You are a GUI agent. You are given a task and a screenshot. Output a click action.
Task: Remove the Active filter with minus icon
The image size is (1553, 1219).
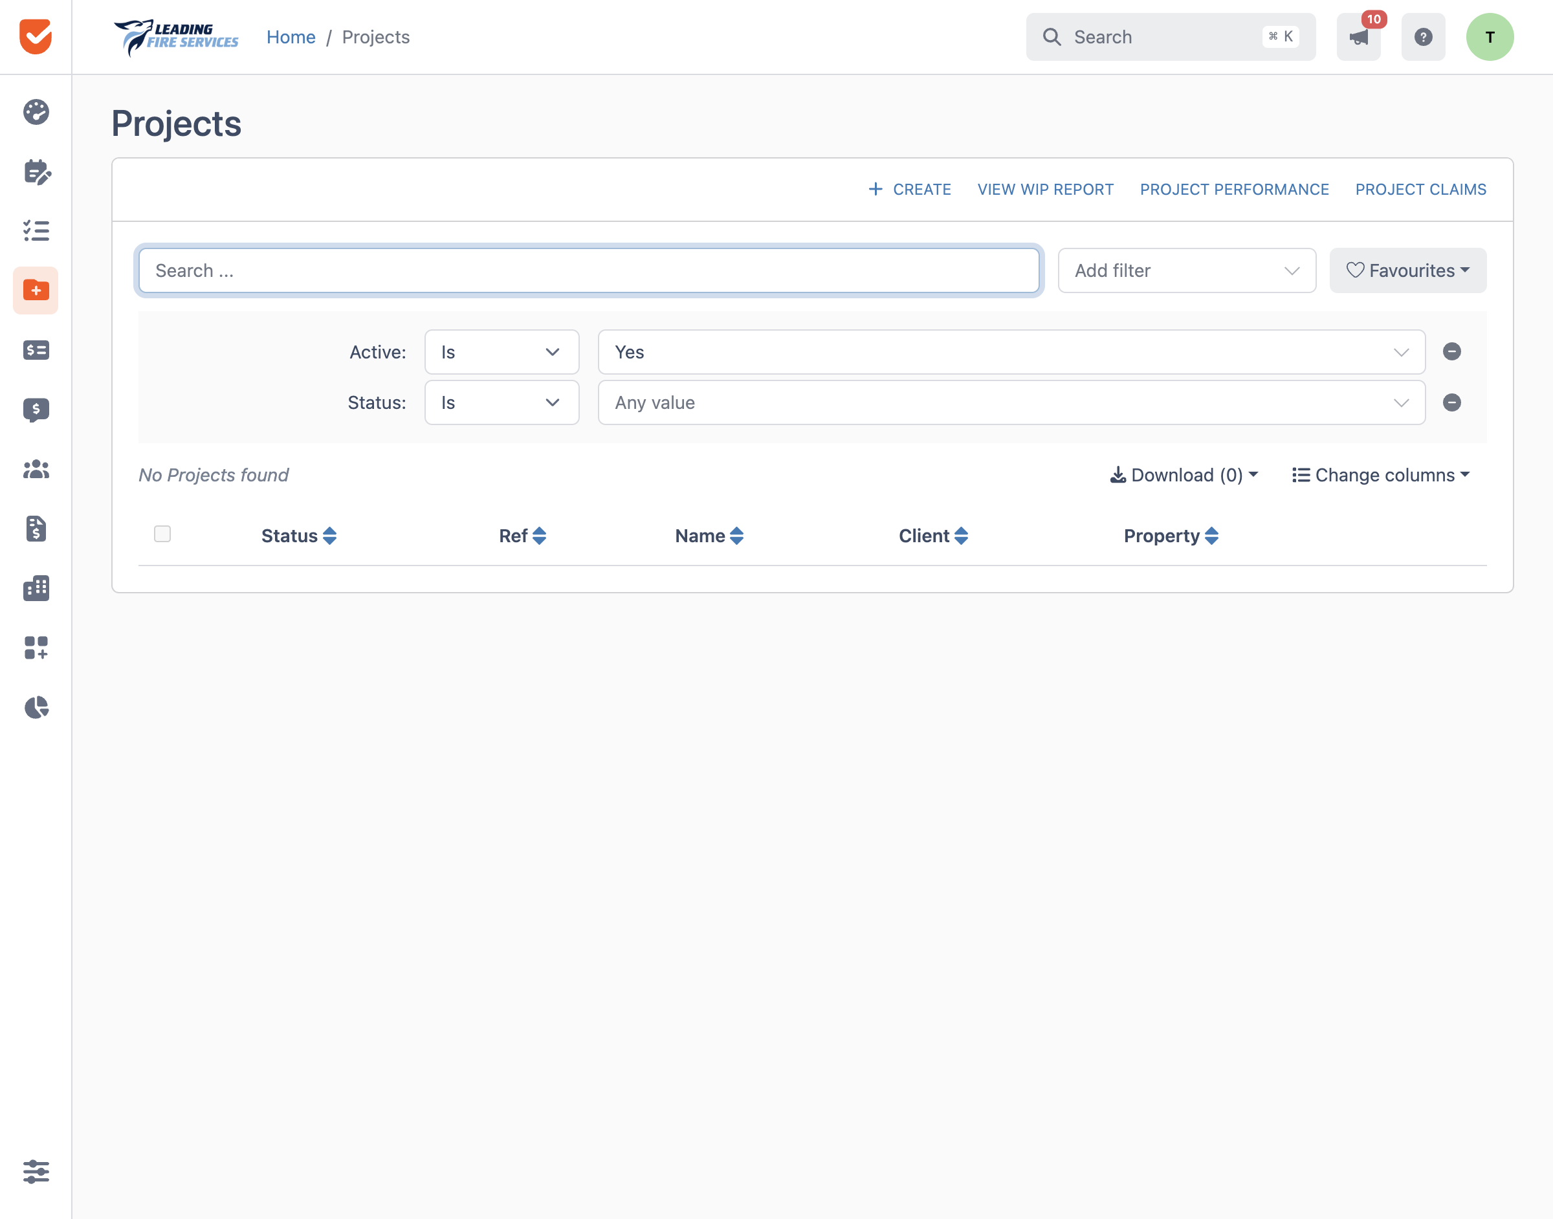coord(1451,352)
